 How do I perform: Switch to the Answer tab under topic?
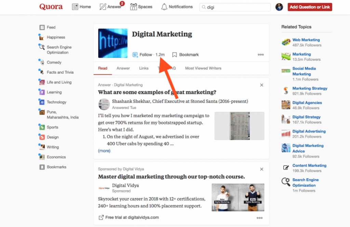pos(123,68)
